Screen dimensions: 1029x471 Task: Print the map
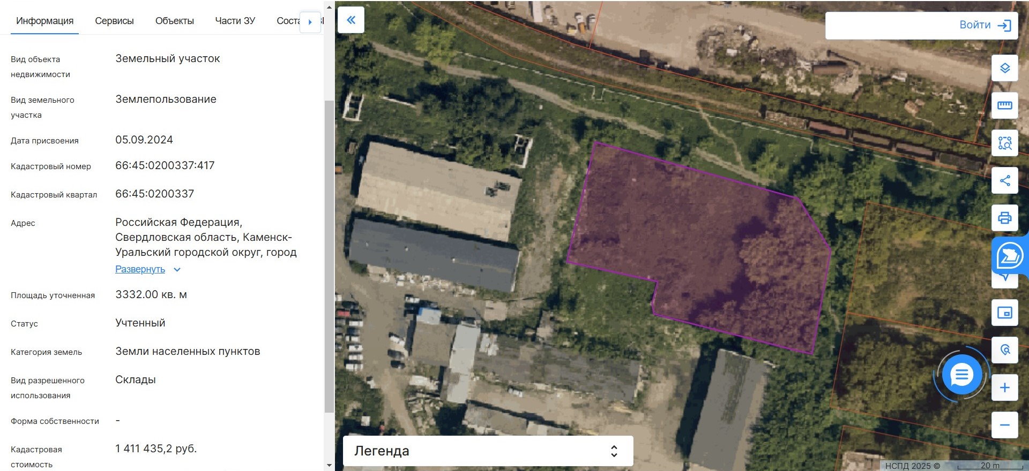click(x=1005, y=218)
